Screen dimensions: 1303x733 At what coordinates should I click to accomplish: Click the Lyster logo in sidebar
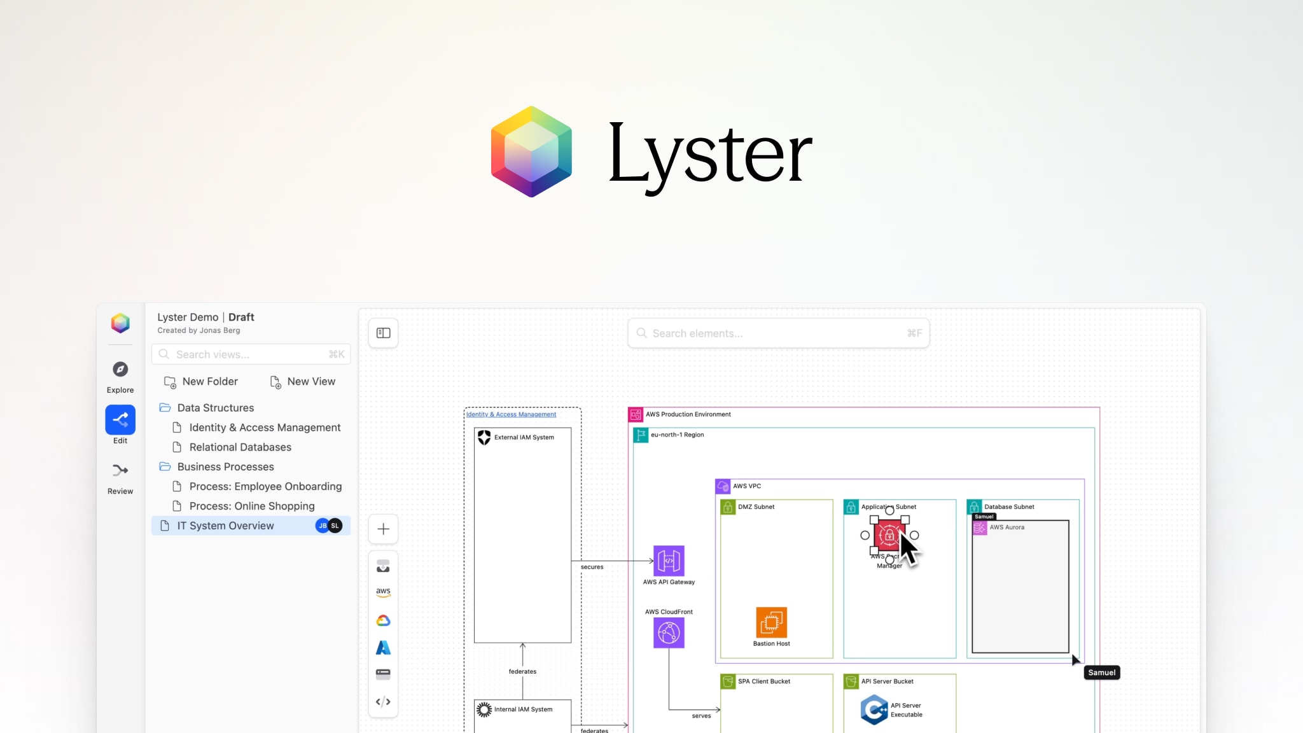[x=120, y=323]
